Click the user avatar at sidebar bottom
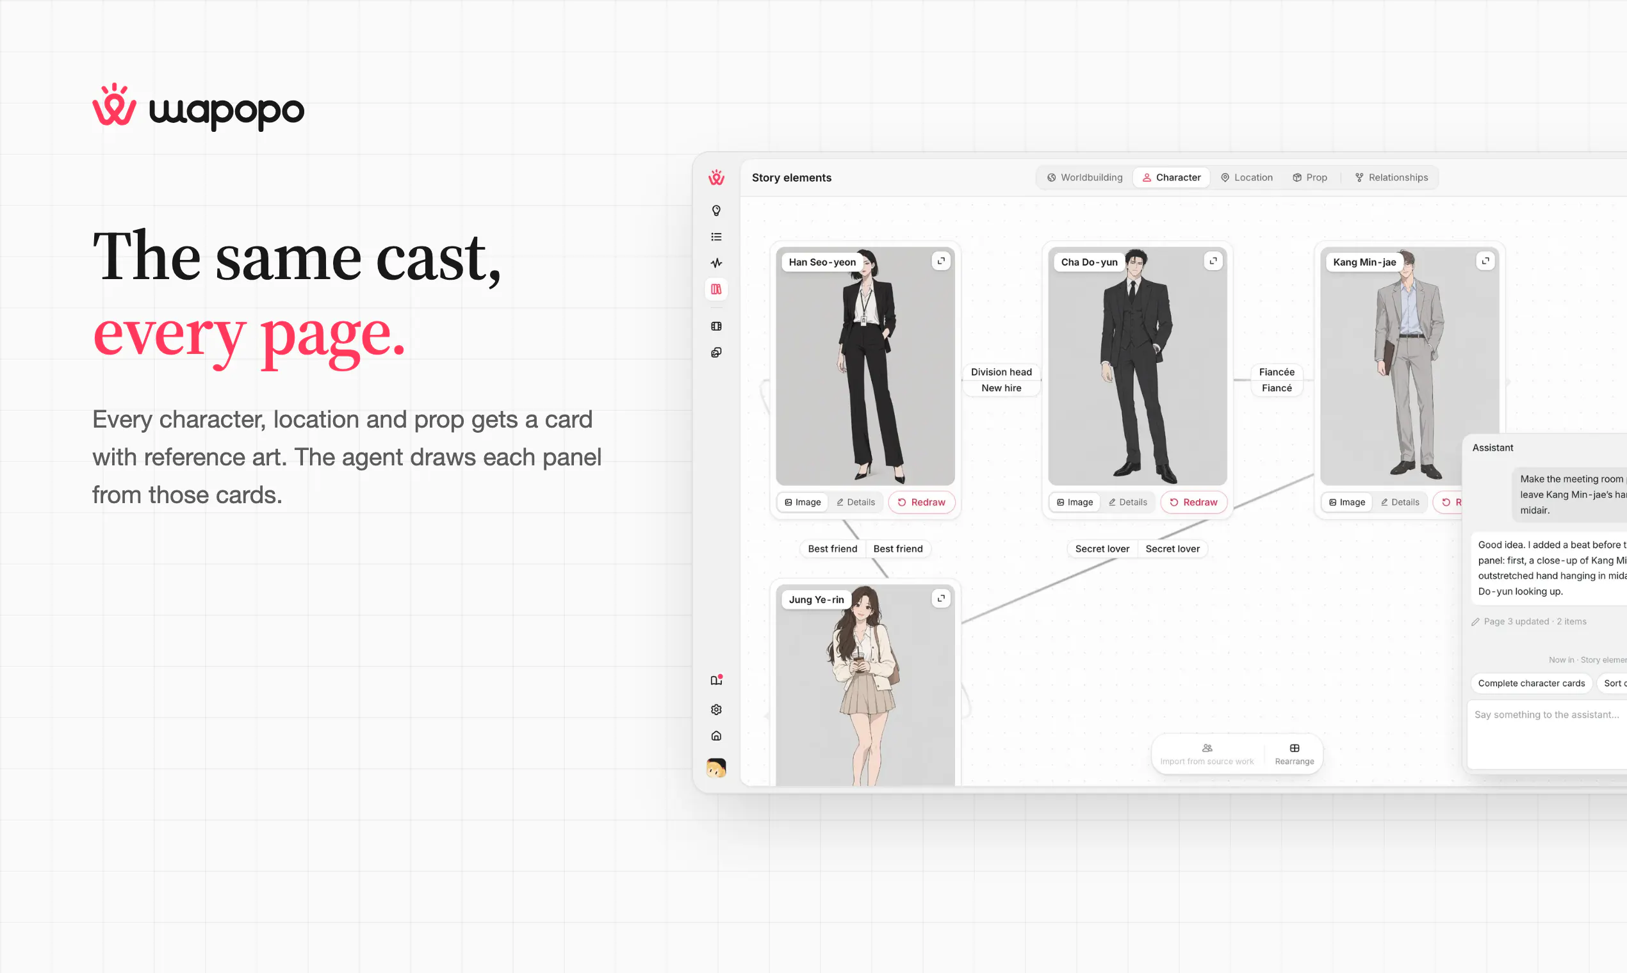1627x973 pixels. (x=715, y=767)
